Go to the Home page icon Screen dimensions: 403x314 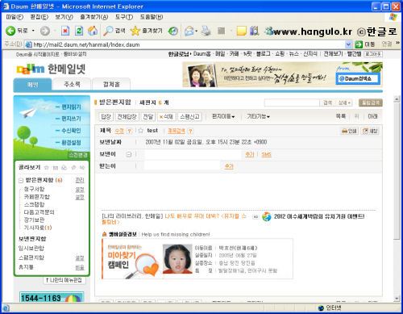[93, 31]
